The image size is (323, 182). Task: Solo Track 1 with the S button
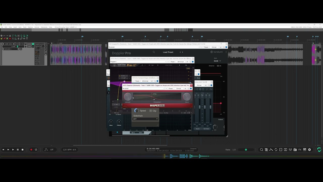pos(46,47)
